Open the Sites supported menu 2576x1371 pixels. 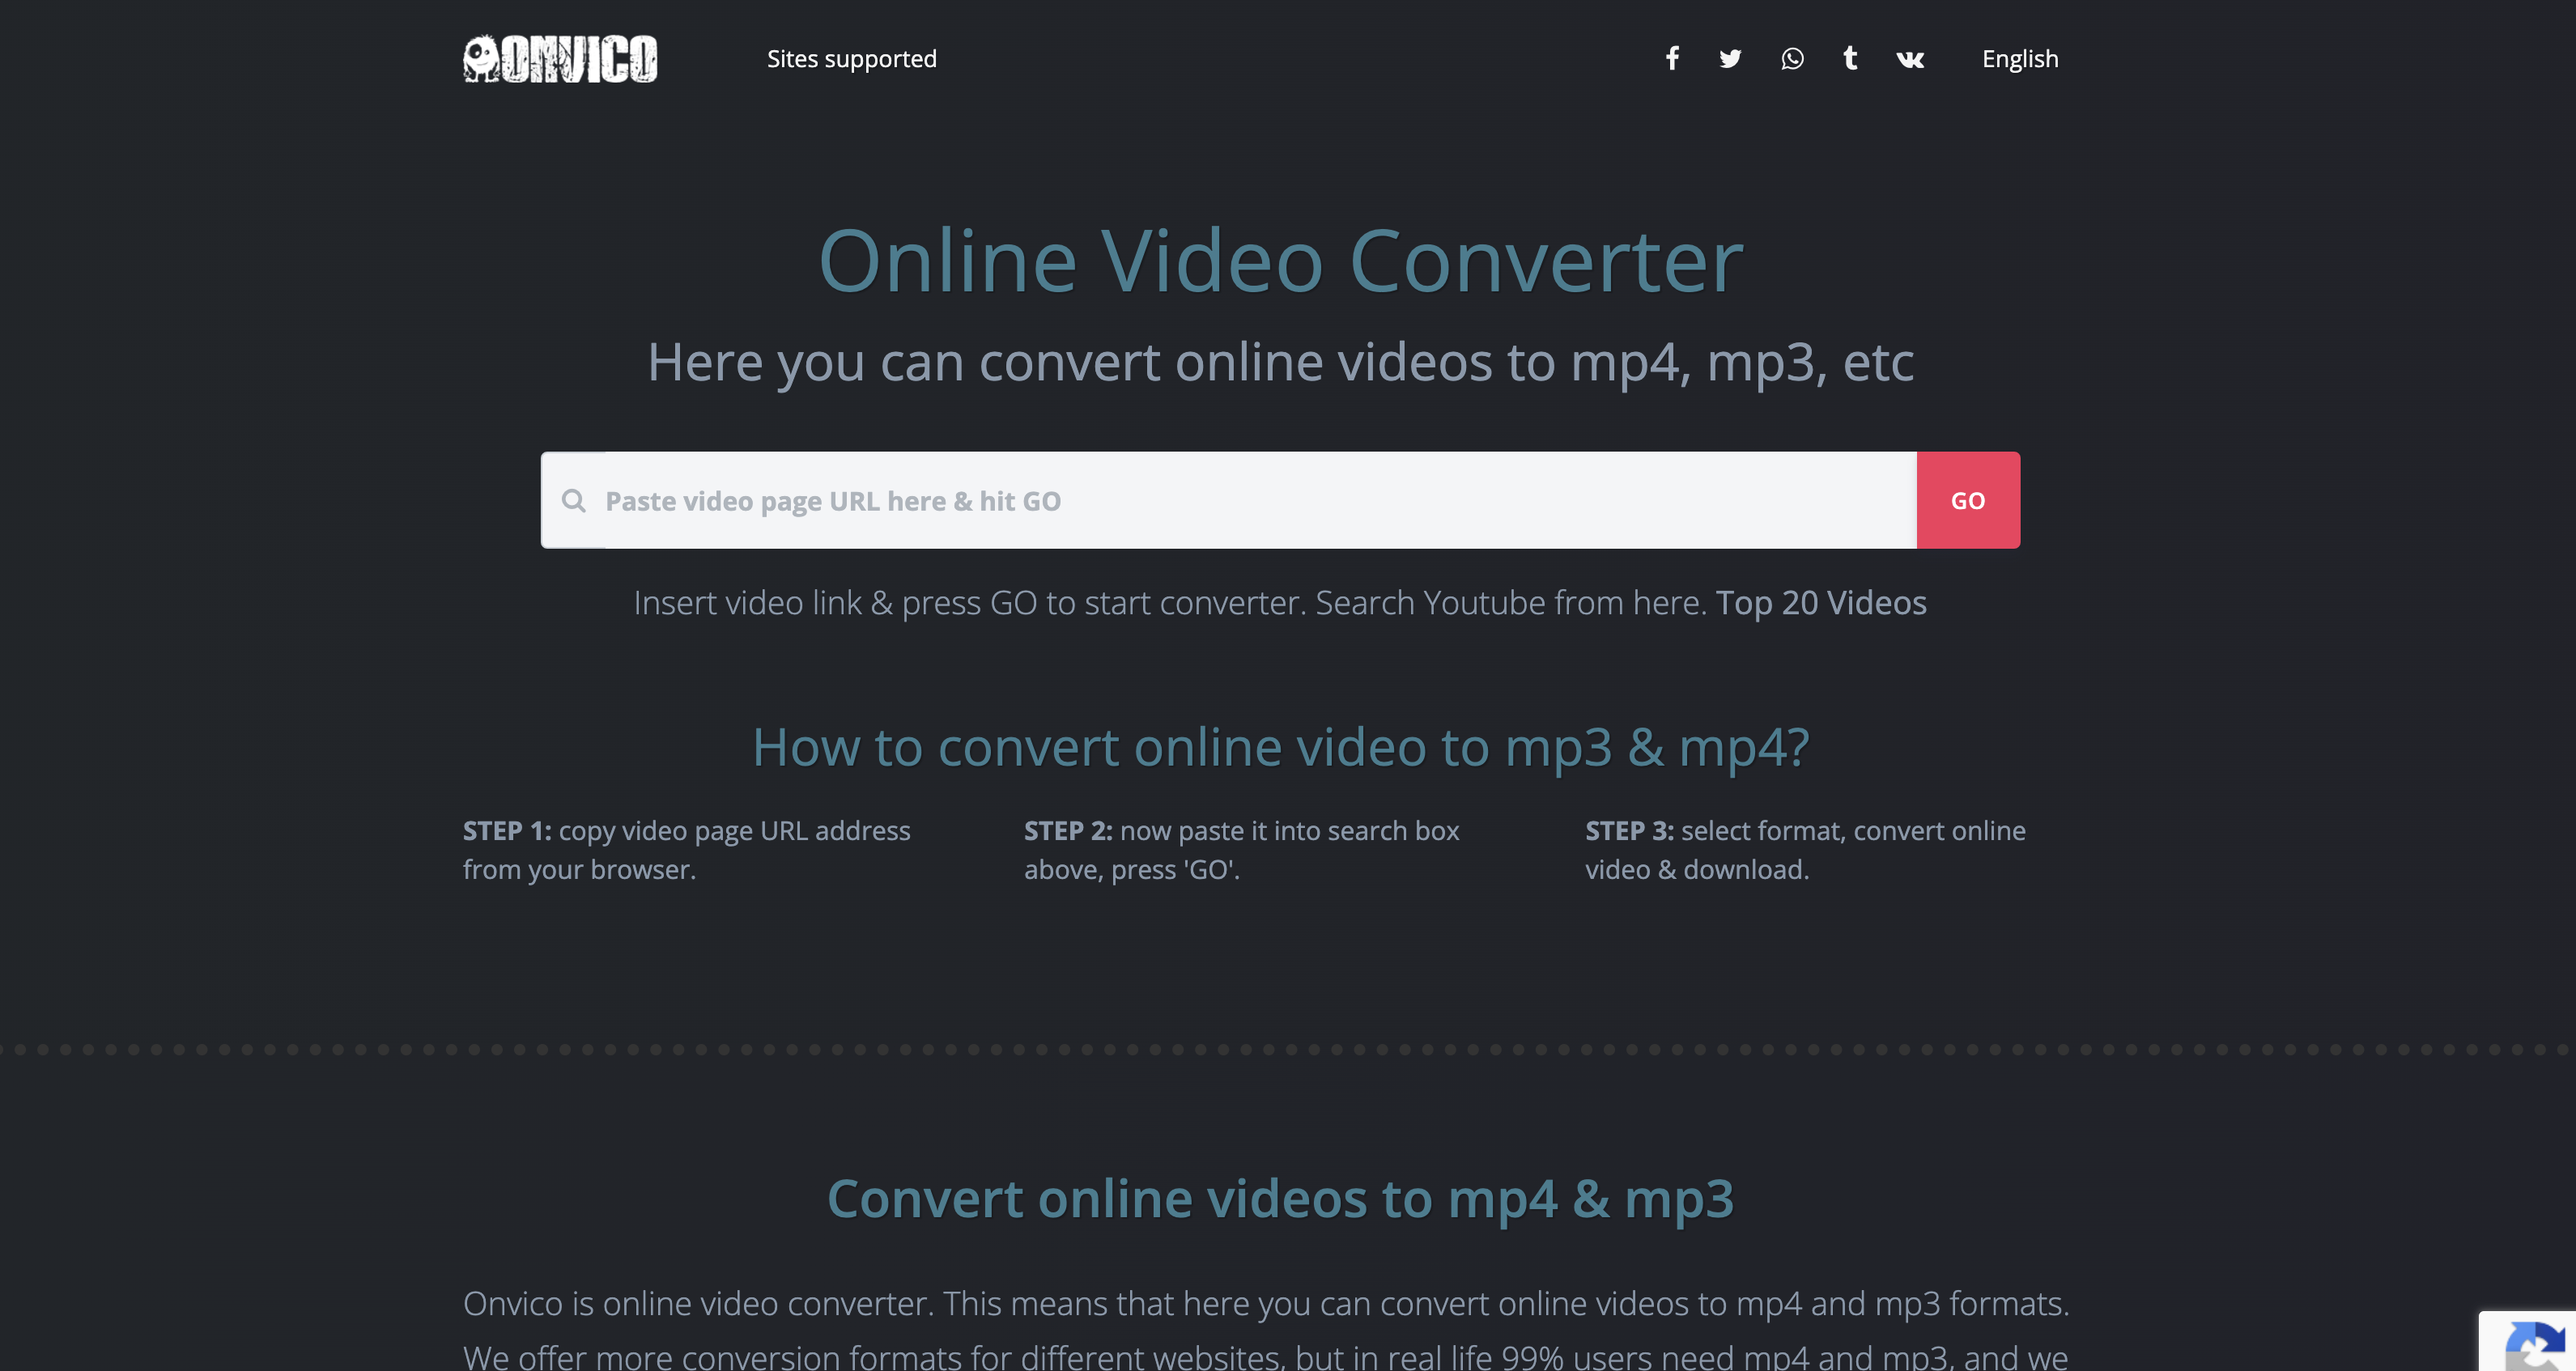(852, 58)
